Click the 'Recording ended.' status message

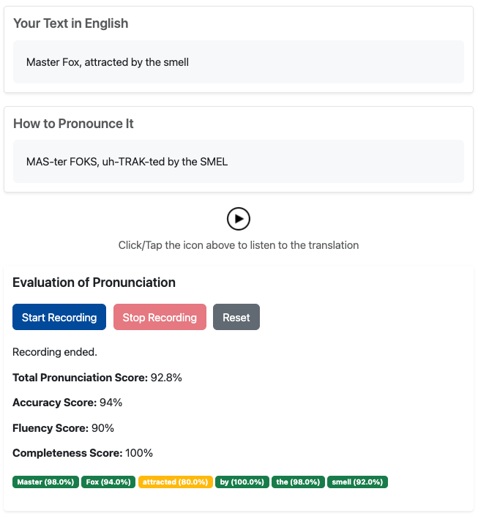[55, 352]
